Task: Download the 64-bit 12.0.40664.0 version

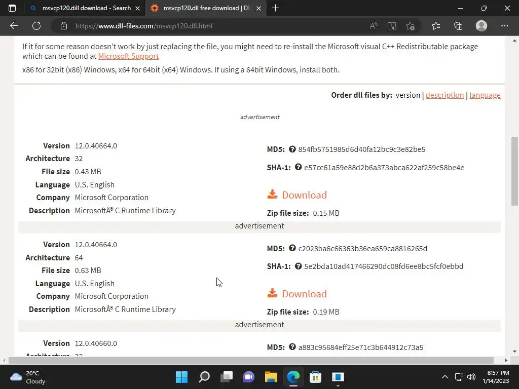Action: point(297,294)
